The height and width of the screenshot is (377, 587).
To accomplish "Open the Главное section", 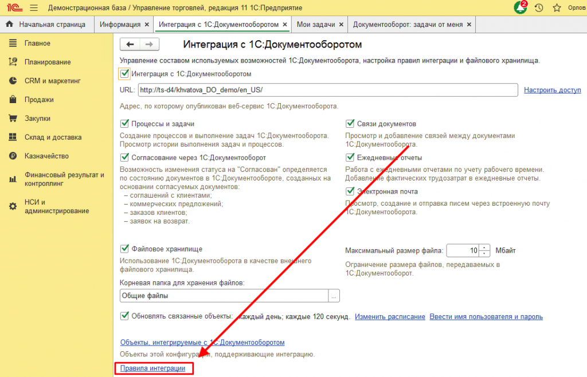I will pyautogui.click(x=37, y=44).
